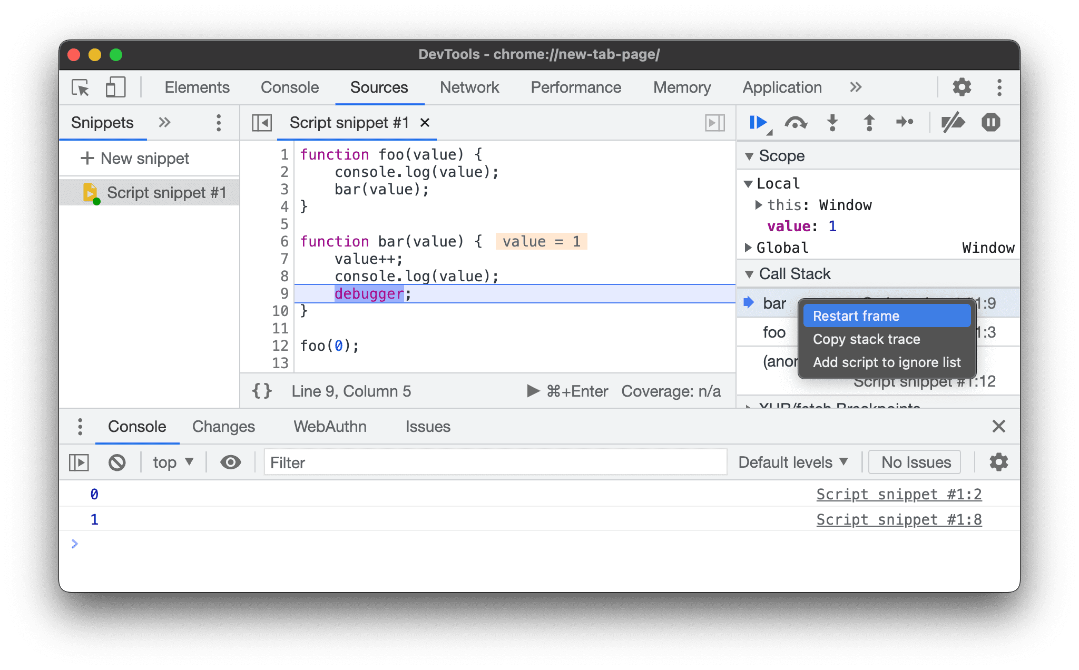
Task: Switch to the Network tab
Action: (x=469, y=86)
